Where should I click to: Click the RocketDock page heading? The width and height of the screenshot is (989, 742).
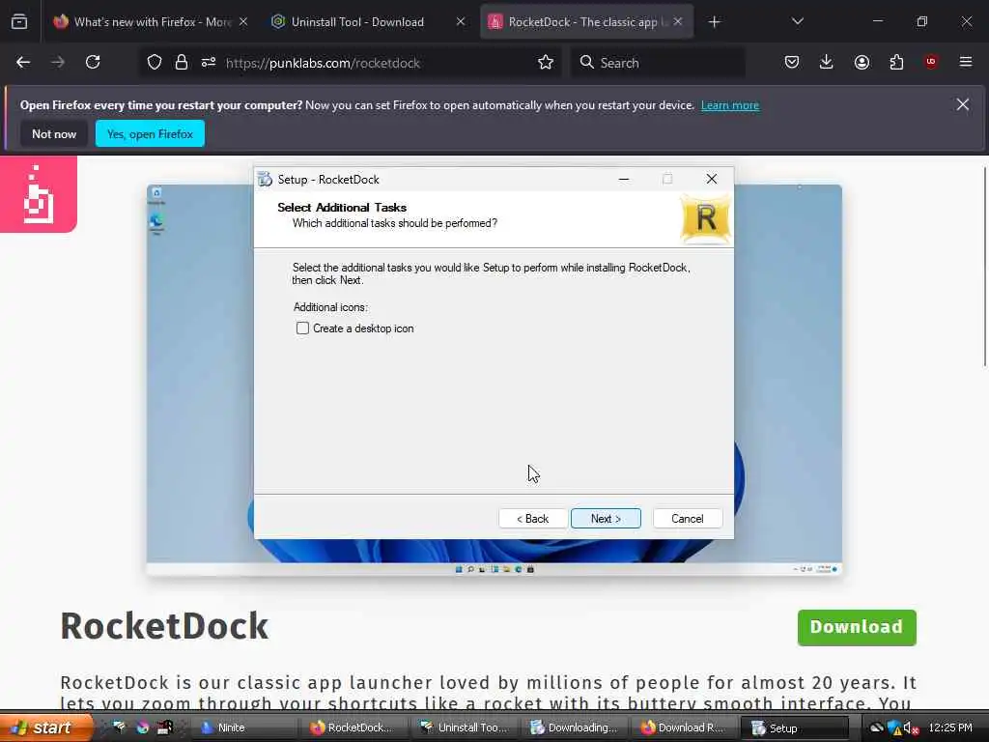pyautogui.click(x=164, y=626)
